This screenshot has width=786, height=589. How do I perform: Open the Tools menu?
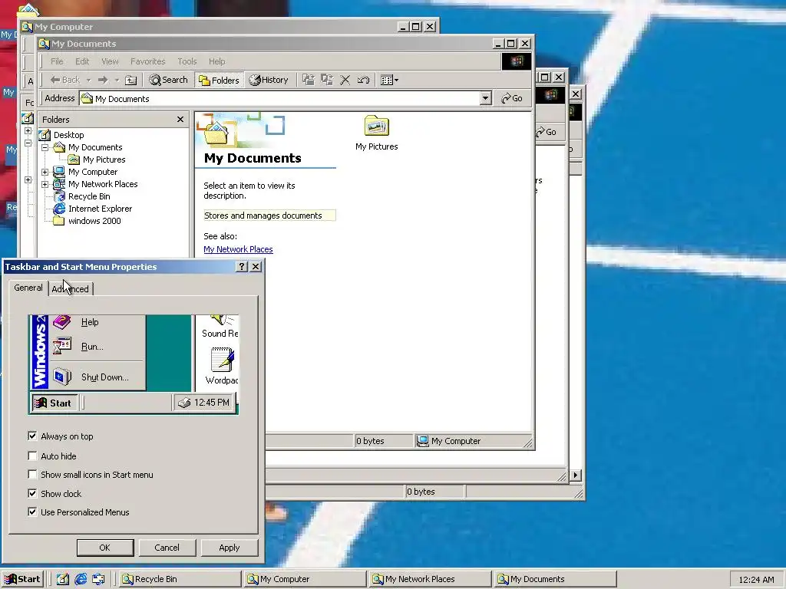click(x=187, y=61)
